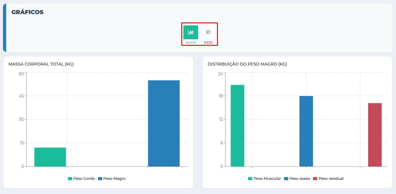Click the green Peso Muscular legend swatch
Screen dimensions: 396x194
[250, 179]
